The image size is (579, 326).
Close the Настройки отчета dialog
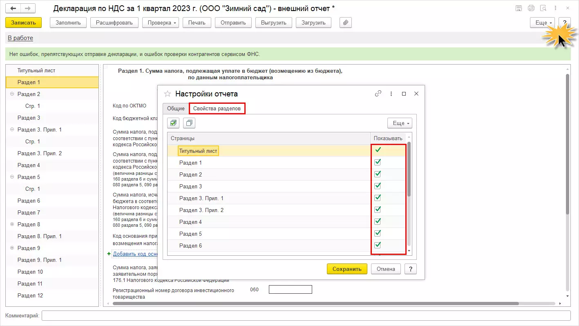(x=416, y=94)
